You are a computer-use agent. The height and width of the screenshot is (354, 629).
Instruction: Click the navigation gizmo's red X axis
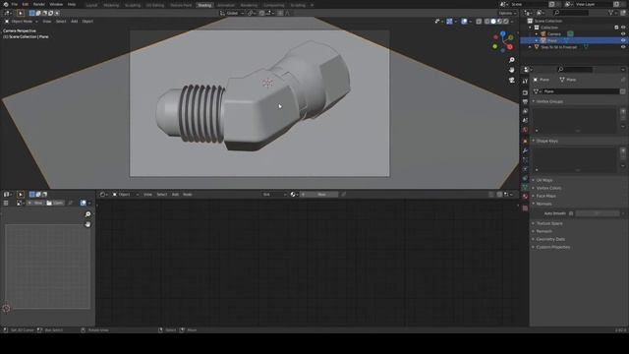(510, 47)
